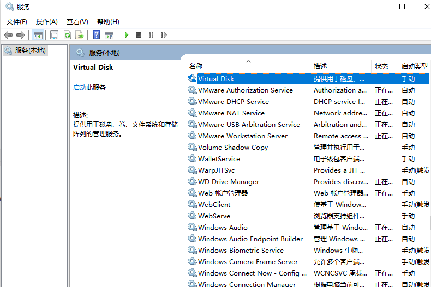Click gear icon beside WalletService
The image size is (431, 287).
click(192, 158)
